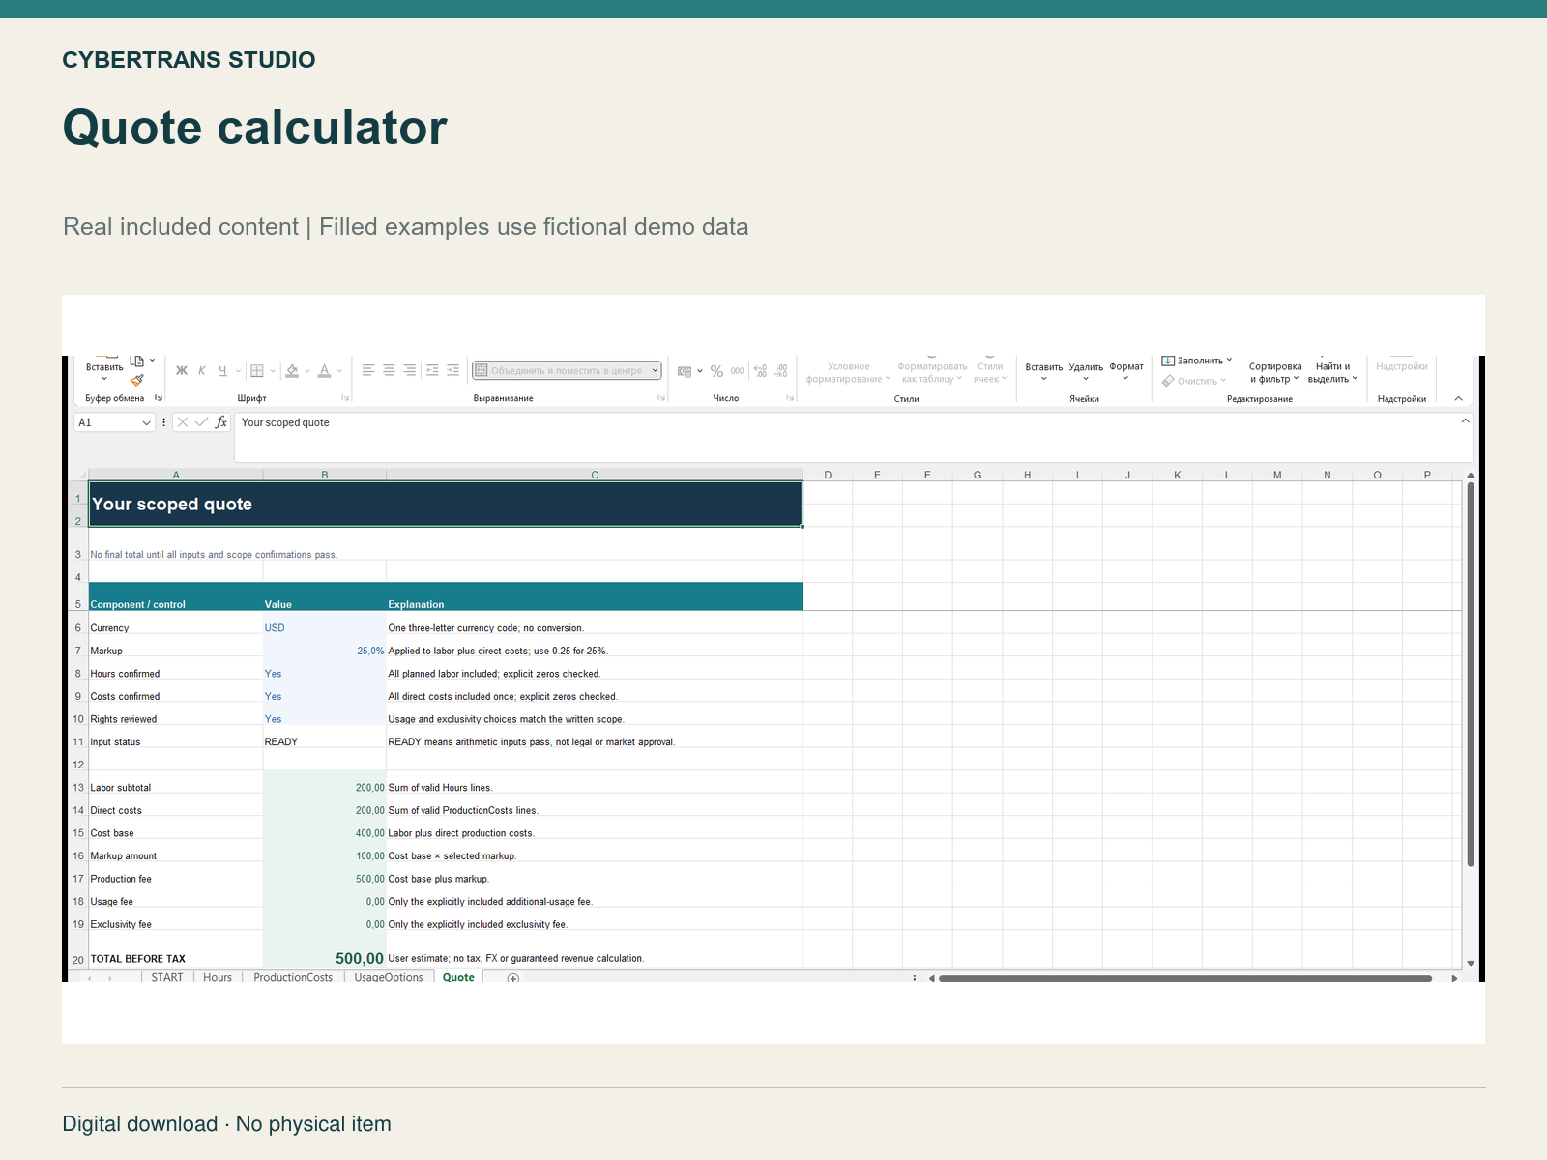
Task: Click the decrease decimal icon
Action: coord(781,371)
